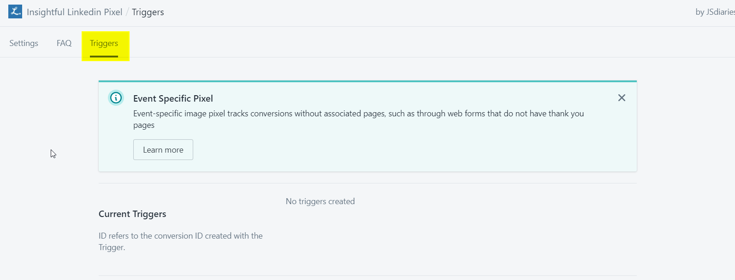Image resolution: width=735 pixels, height=280 pixels.
Task: Click the Triggers breadcrumb title in header
Action: (148, 12)
